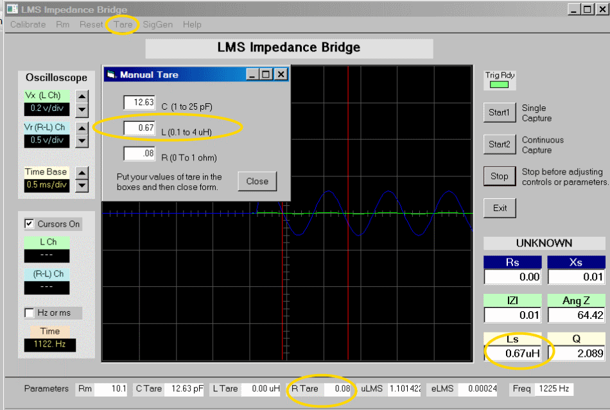The height and width of the screenshot is (410, 610).
Task: Minimize the Manual Tare dialog
Action: tap(252, 74)
